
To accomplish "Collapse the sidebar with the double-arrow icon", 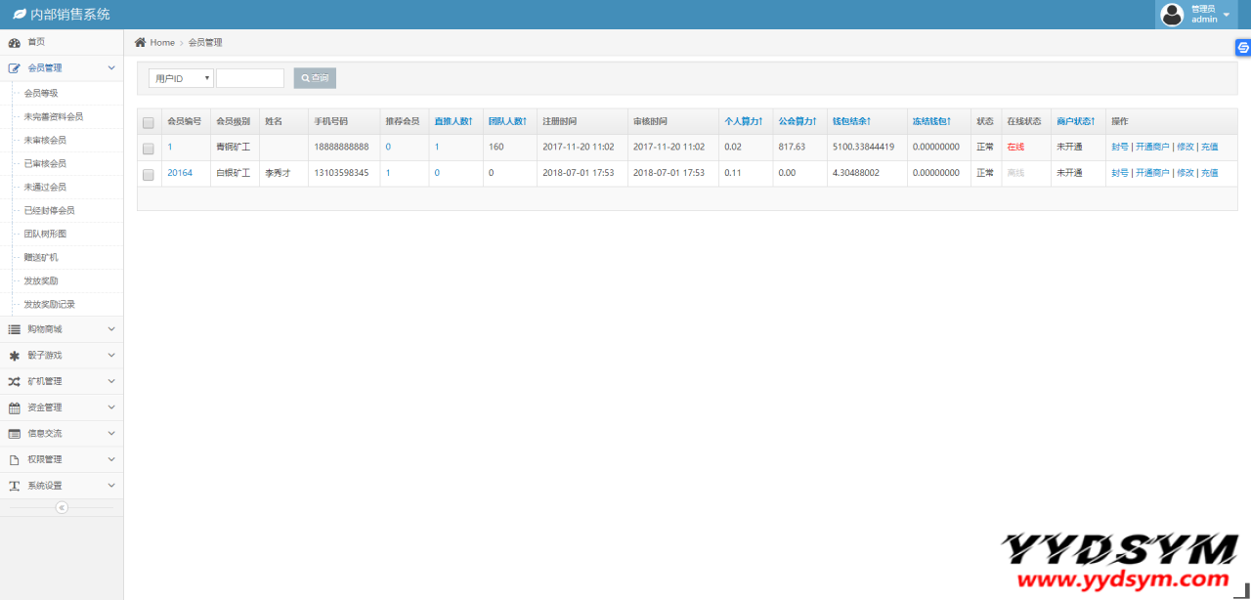I will click(62, 507).
